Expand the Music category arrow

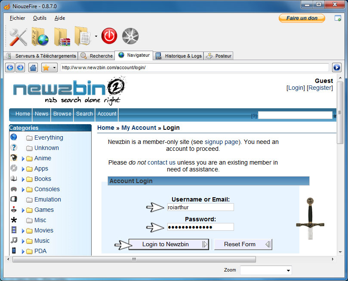(x=23, y=241)
